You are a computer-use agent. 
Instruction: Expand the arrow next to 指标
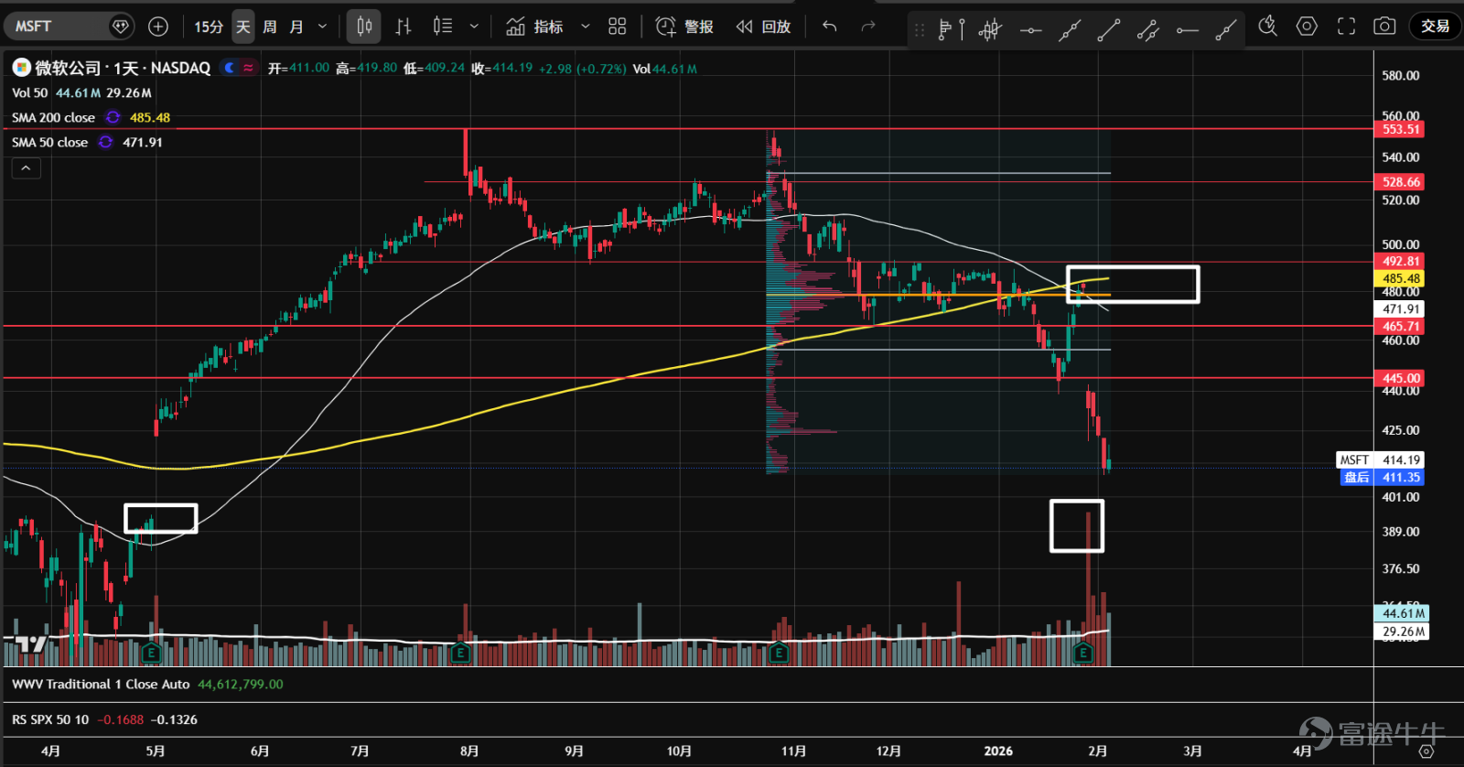pyautogui.click(x=586, y=27)
